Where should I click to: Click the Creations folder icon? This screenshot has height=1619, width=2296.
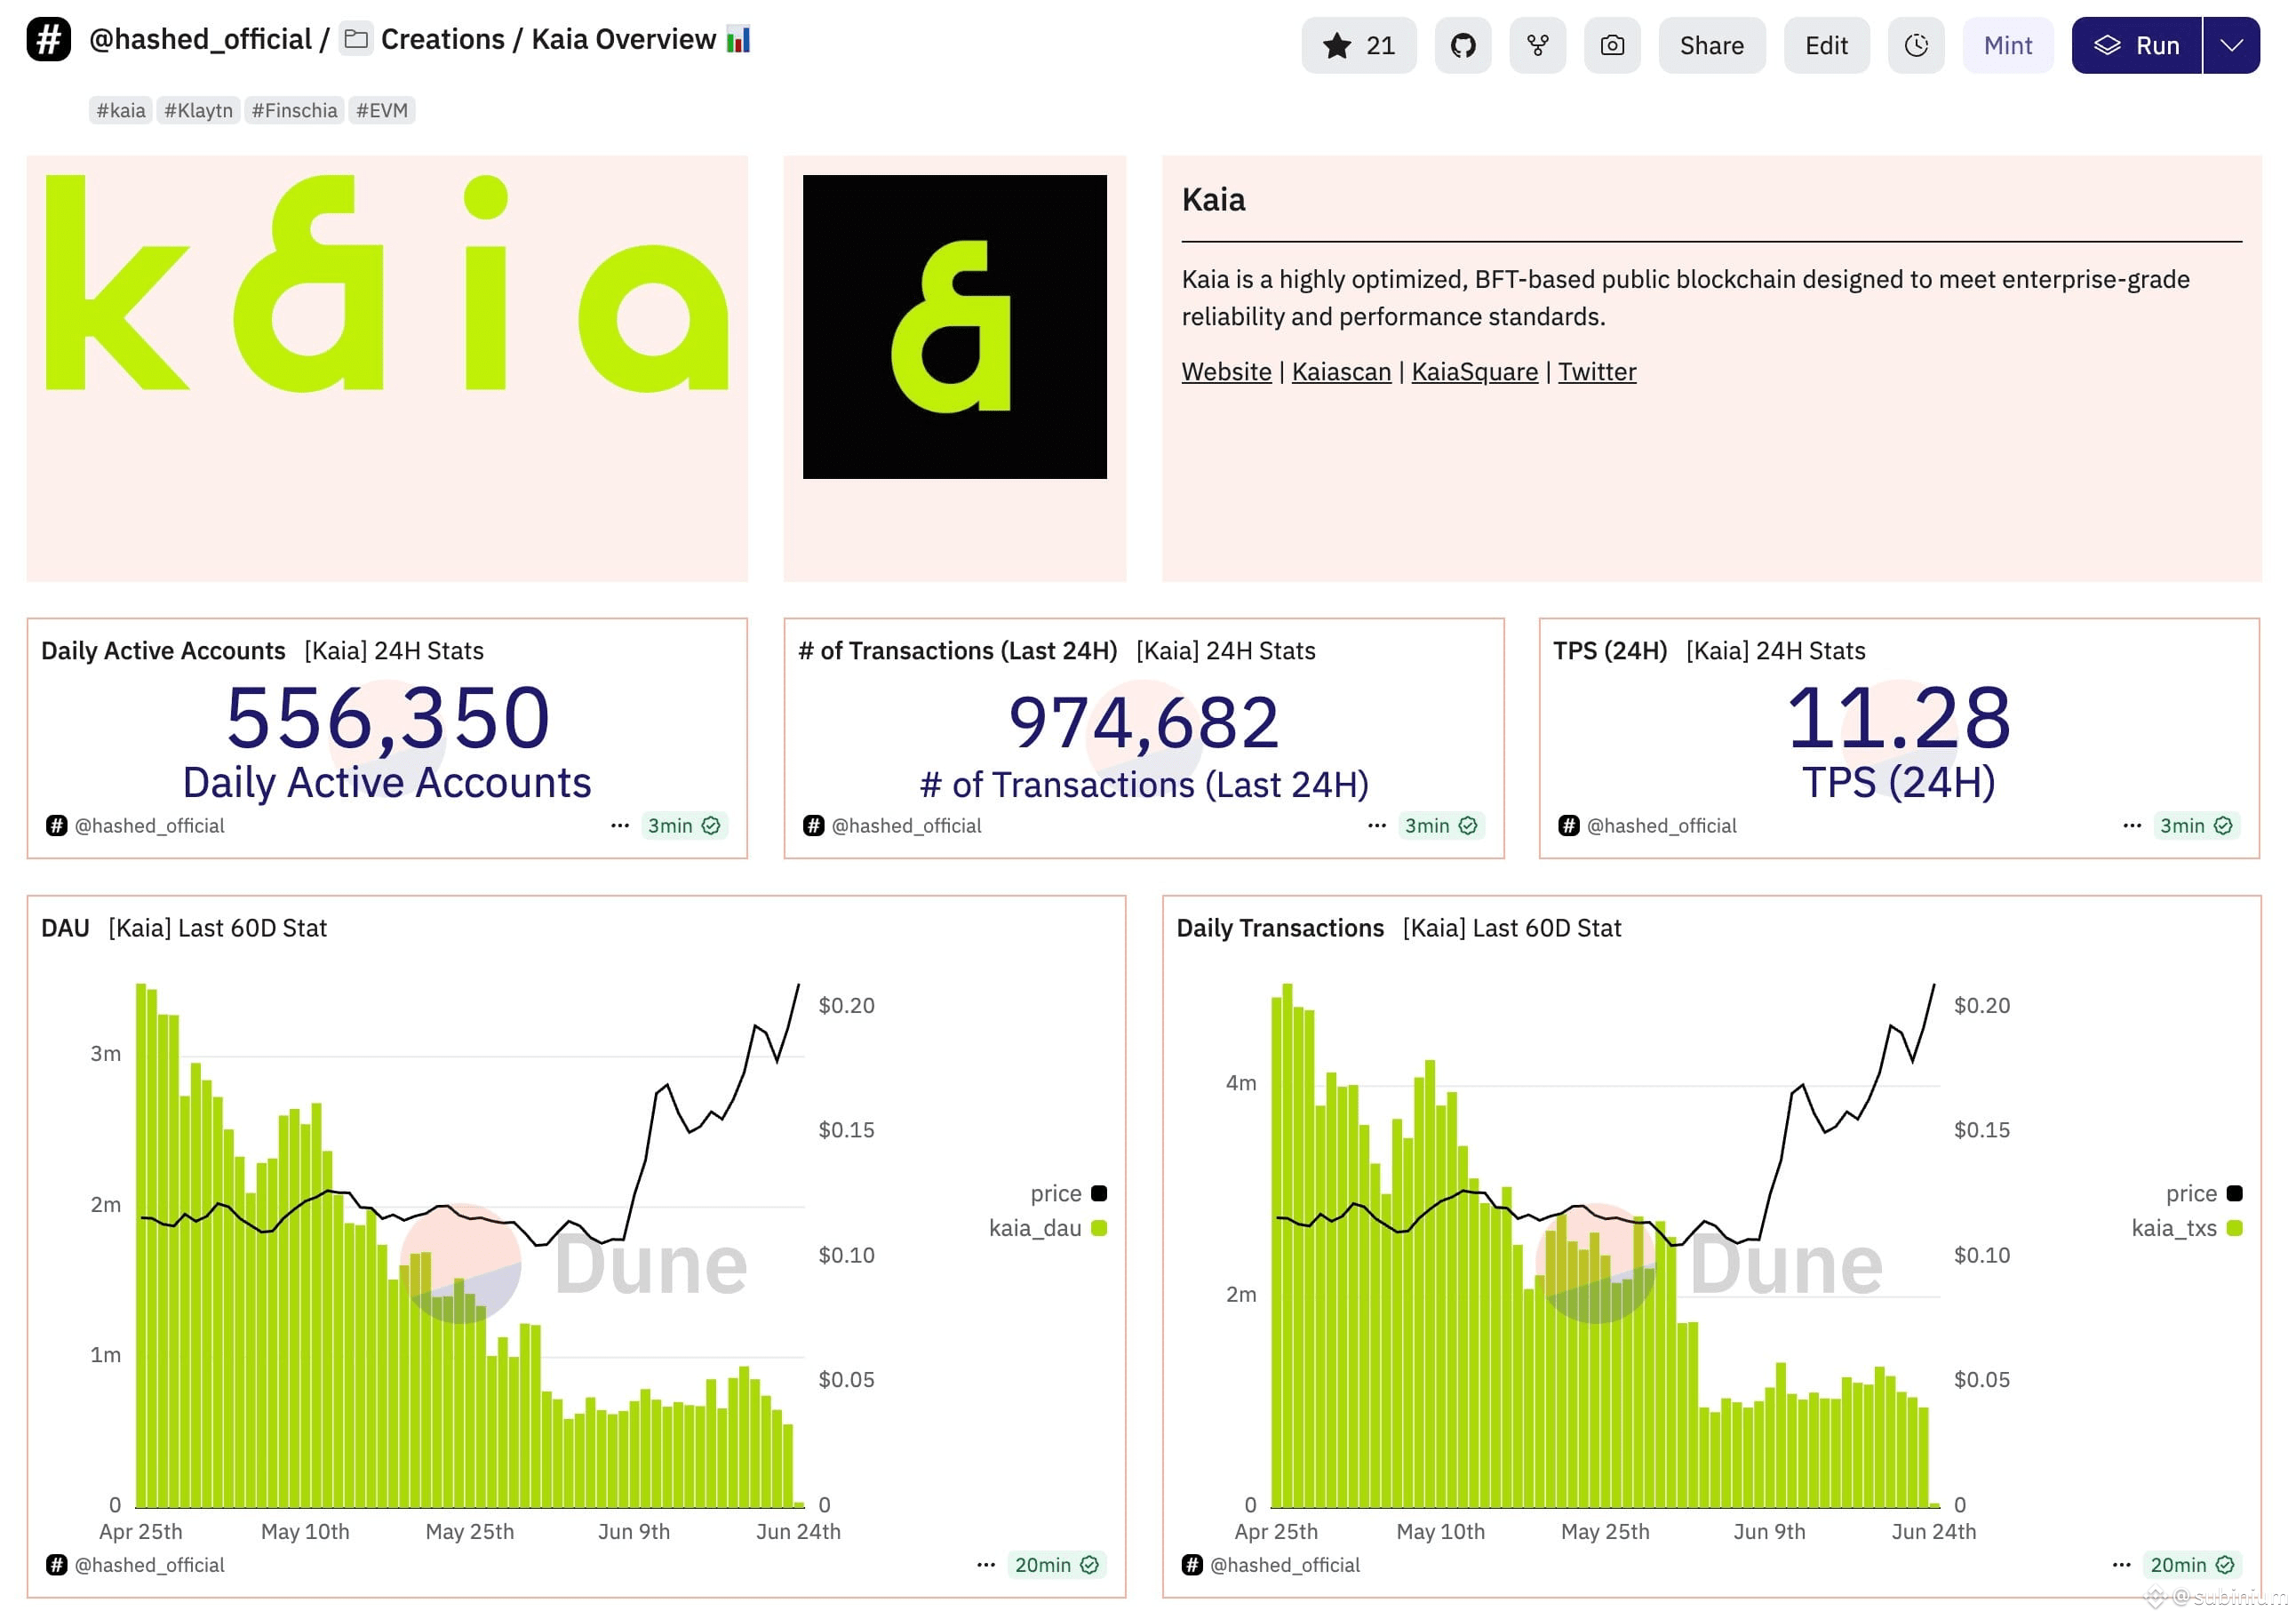356,39
